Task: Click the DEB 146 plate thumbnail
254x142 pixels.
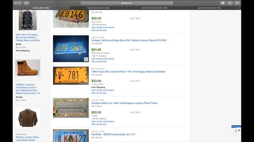Action: tap(71, 19)
